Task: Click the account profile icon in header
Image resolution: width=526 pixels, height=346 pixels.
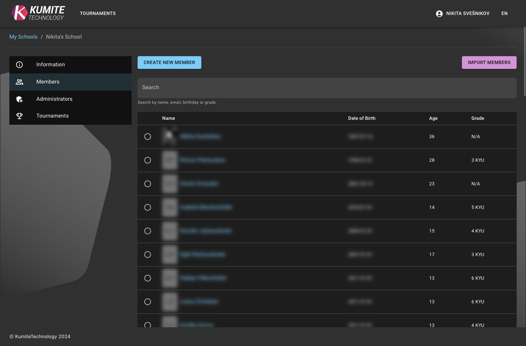Action: [439, 13]
